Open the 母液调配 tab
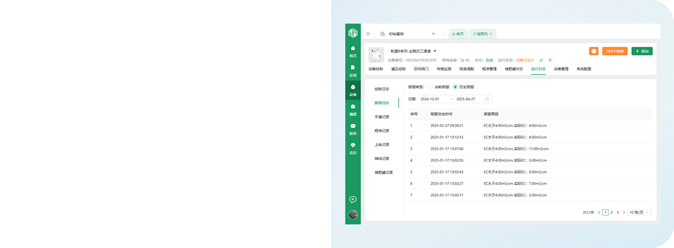 tap(466, 68)
